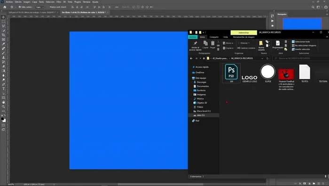Open Herramientas de imagen ribbon tab
The height and width of the screenshot is (186, 329).
click(243, 37)
